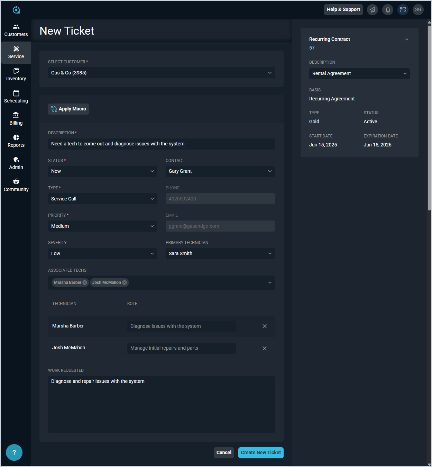Viewport: 432px width, 467px height.
Task: Click the Work Requested text area
Action: coord(162,404)
